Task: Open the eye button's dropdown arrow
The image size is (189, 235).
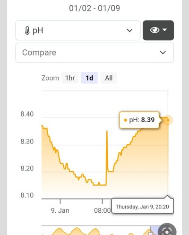Action: [x=164, y=30]
